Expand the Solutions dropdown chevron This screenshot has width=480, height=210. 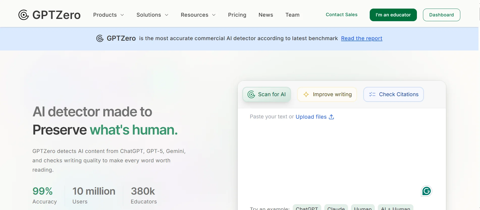pyautogui.click(x=167, y=15)
